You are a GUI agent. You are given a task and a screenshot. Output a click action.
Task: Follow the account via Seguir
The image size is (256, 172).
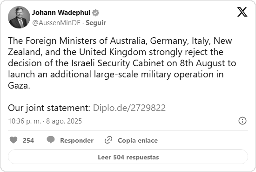pyautogui.click(x=96, y=23)
